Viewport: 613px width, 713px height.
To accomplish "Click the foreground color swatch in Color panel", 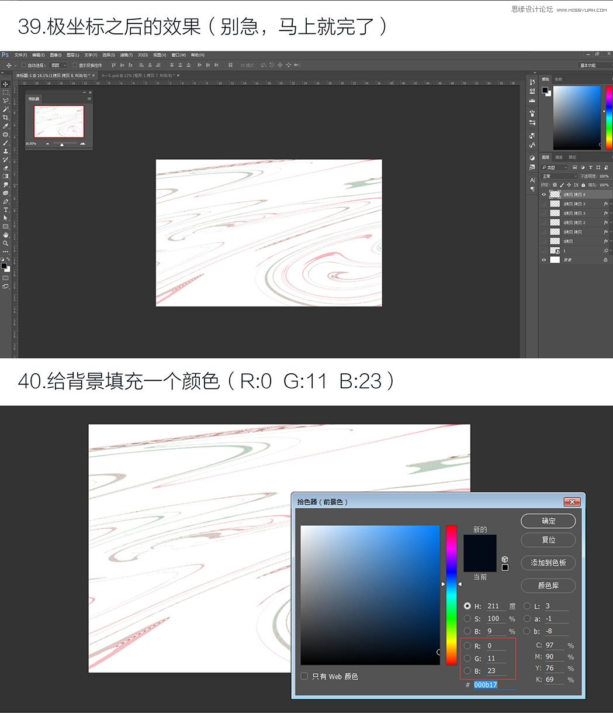I will click(545, 90).
